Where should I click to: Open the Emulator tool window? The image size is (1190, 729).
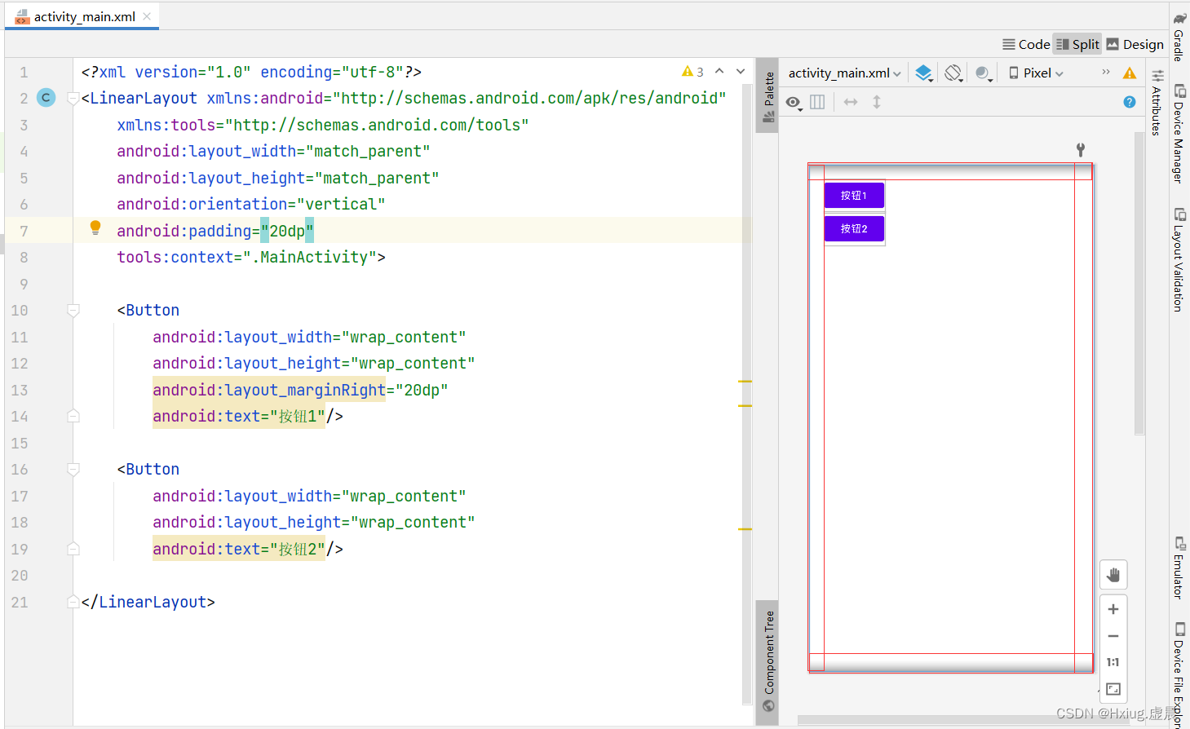tap(1179, 568)
